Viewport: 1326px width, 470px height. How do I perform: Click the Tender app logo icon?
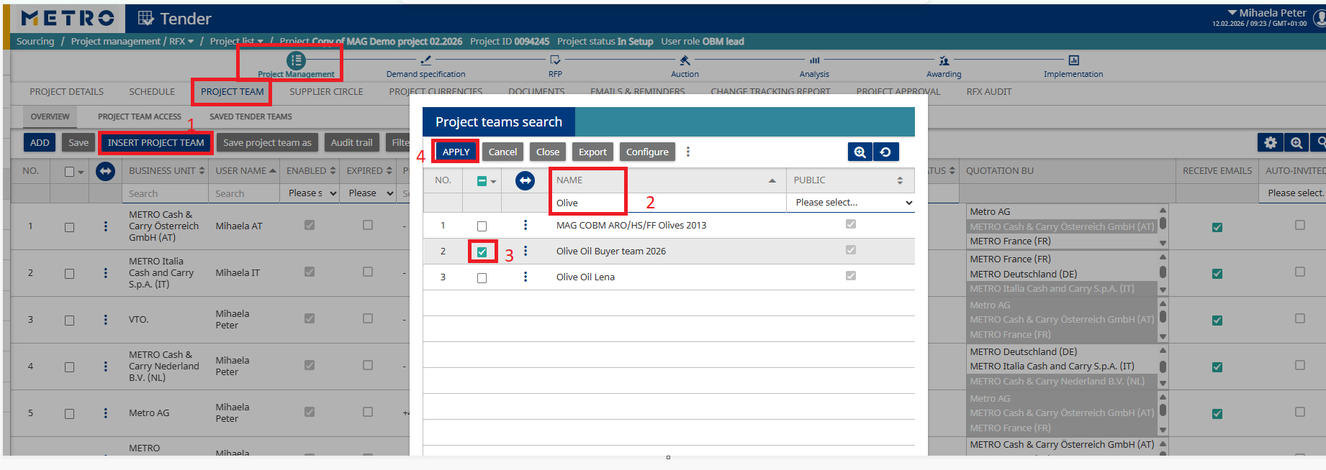(145, 18)
